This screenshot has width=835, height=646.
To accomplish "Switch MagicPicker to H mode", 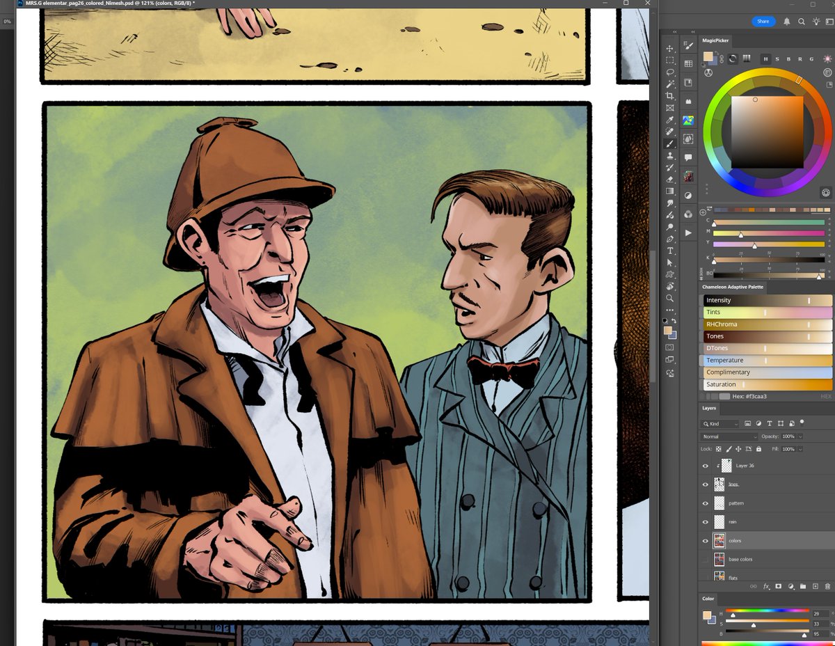I will coord(766,58).
